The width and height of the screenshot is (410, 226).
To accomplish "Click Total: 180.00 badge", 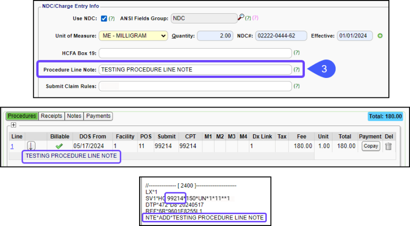I will click(x=385, y=116).
